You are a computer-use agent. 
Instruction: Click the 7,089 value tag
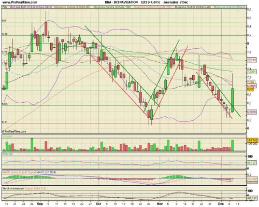pos(251,82)
